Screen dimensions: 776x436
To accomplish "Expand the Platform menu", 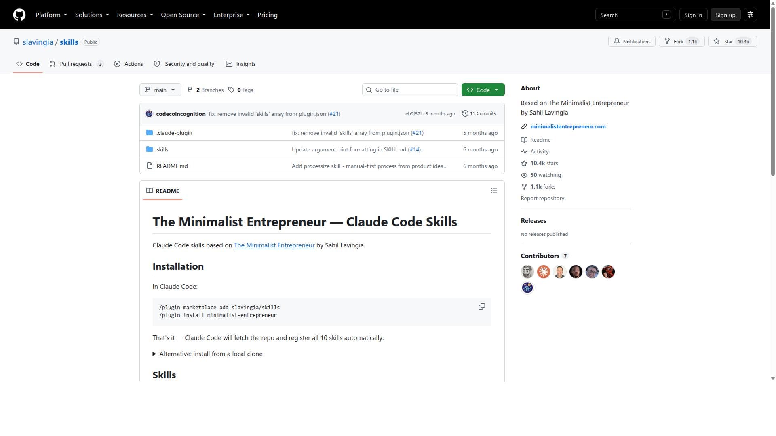I will [x=51, y=15].
